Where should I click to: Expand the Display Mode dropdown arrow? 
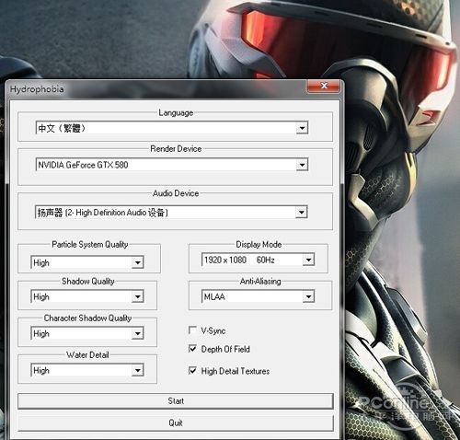point(308,260)
